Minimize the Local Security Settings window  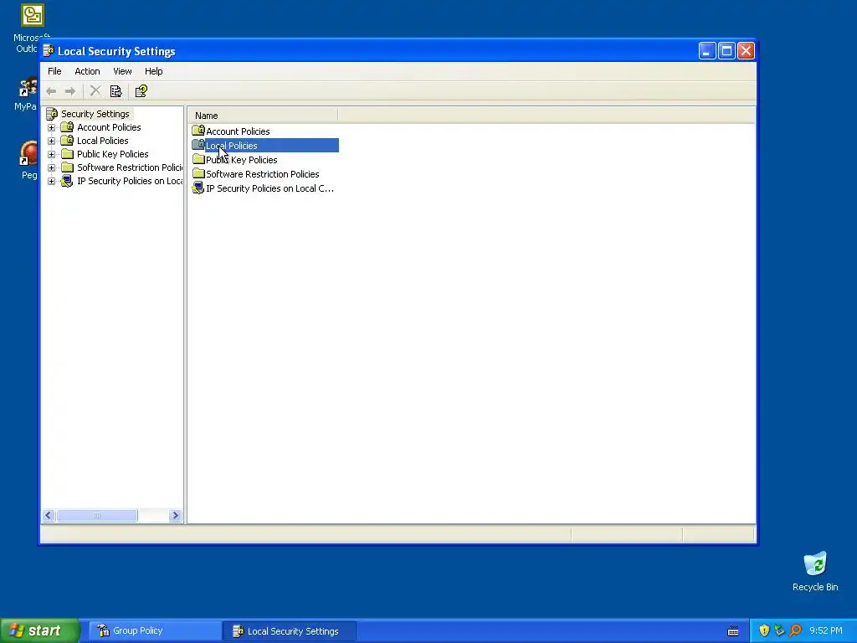(707, 51)
